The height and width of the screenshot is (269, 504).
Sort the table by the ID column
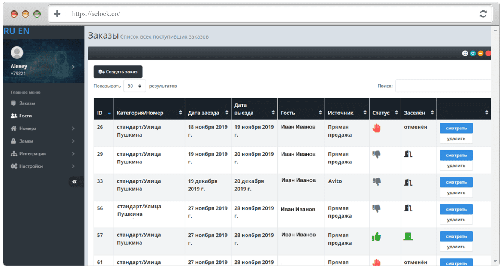click(103, 113)
